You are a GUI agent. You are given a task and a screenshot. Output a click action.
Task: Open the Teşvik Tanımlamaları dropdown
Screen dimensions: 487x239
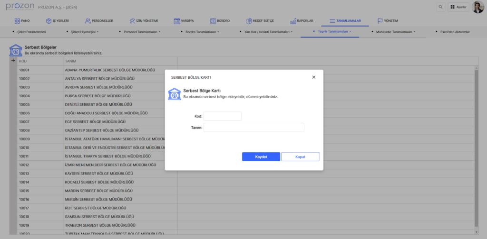coord(331,32)
